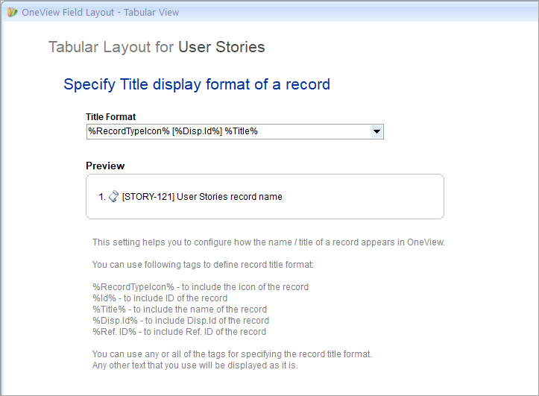Click the 'This setting helps you' sentence
Viewport: 539px width, 396px height.
click(268, 242)
